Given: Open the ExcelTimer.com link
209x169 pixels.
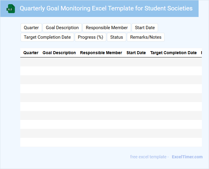Looking at the screenshot, I should [x=187, y=157].
